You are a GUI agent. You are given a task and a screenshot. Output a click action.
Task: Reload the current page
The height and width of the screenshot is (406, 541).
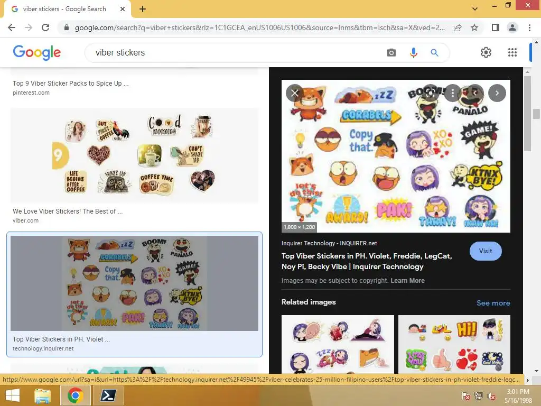[x=45, y=27]
